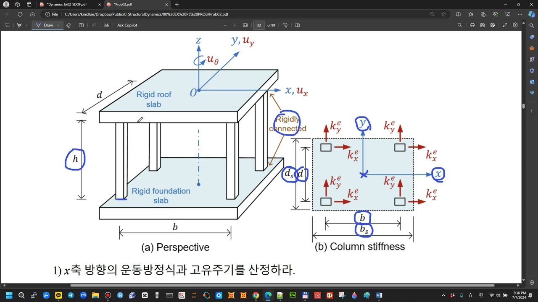Open the Highlight tool color options arrow
The width and height of the screenshot is (538, 302).
27,25
